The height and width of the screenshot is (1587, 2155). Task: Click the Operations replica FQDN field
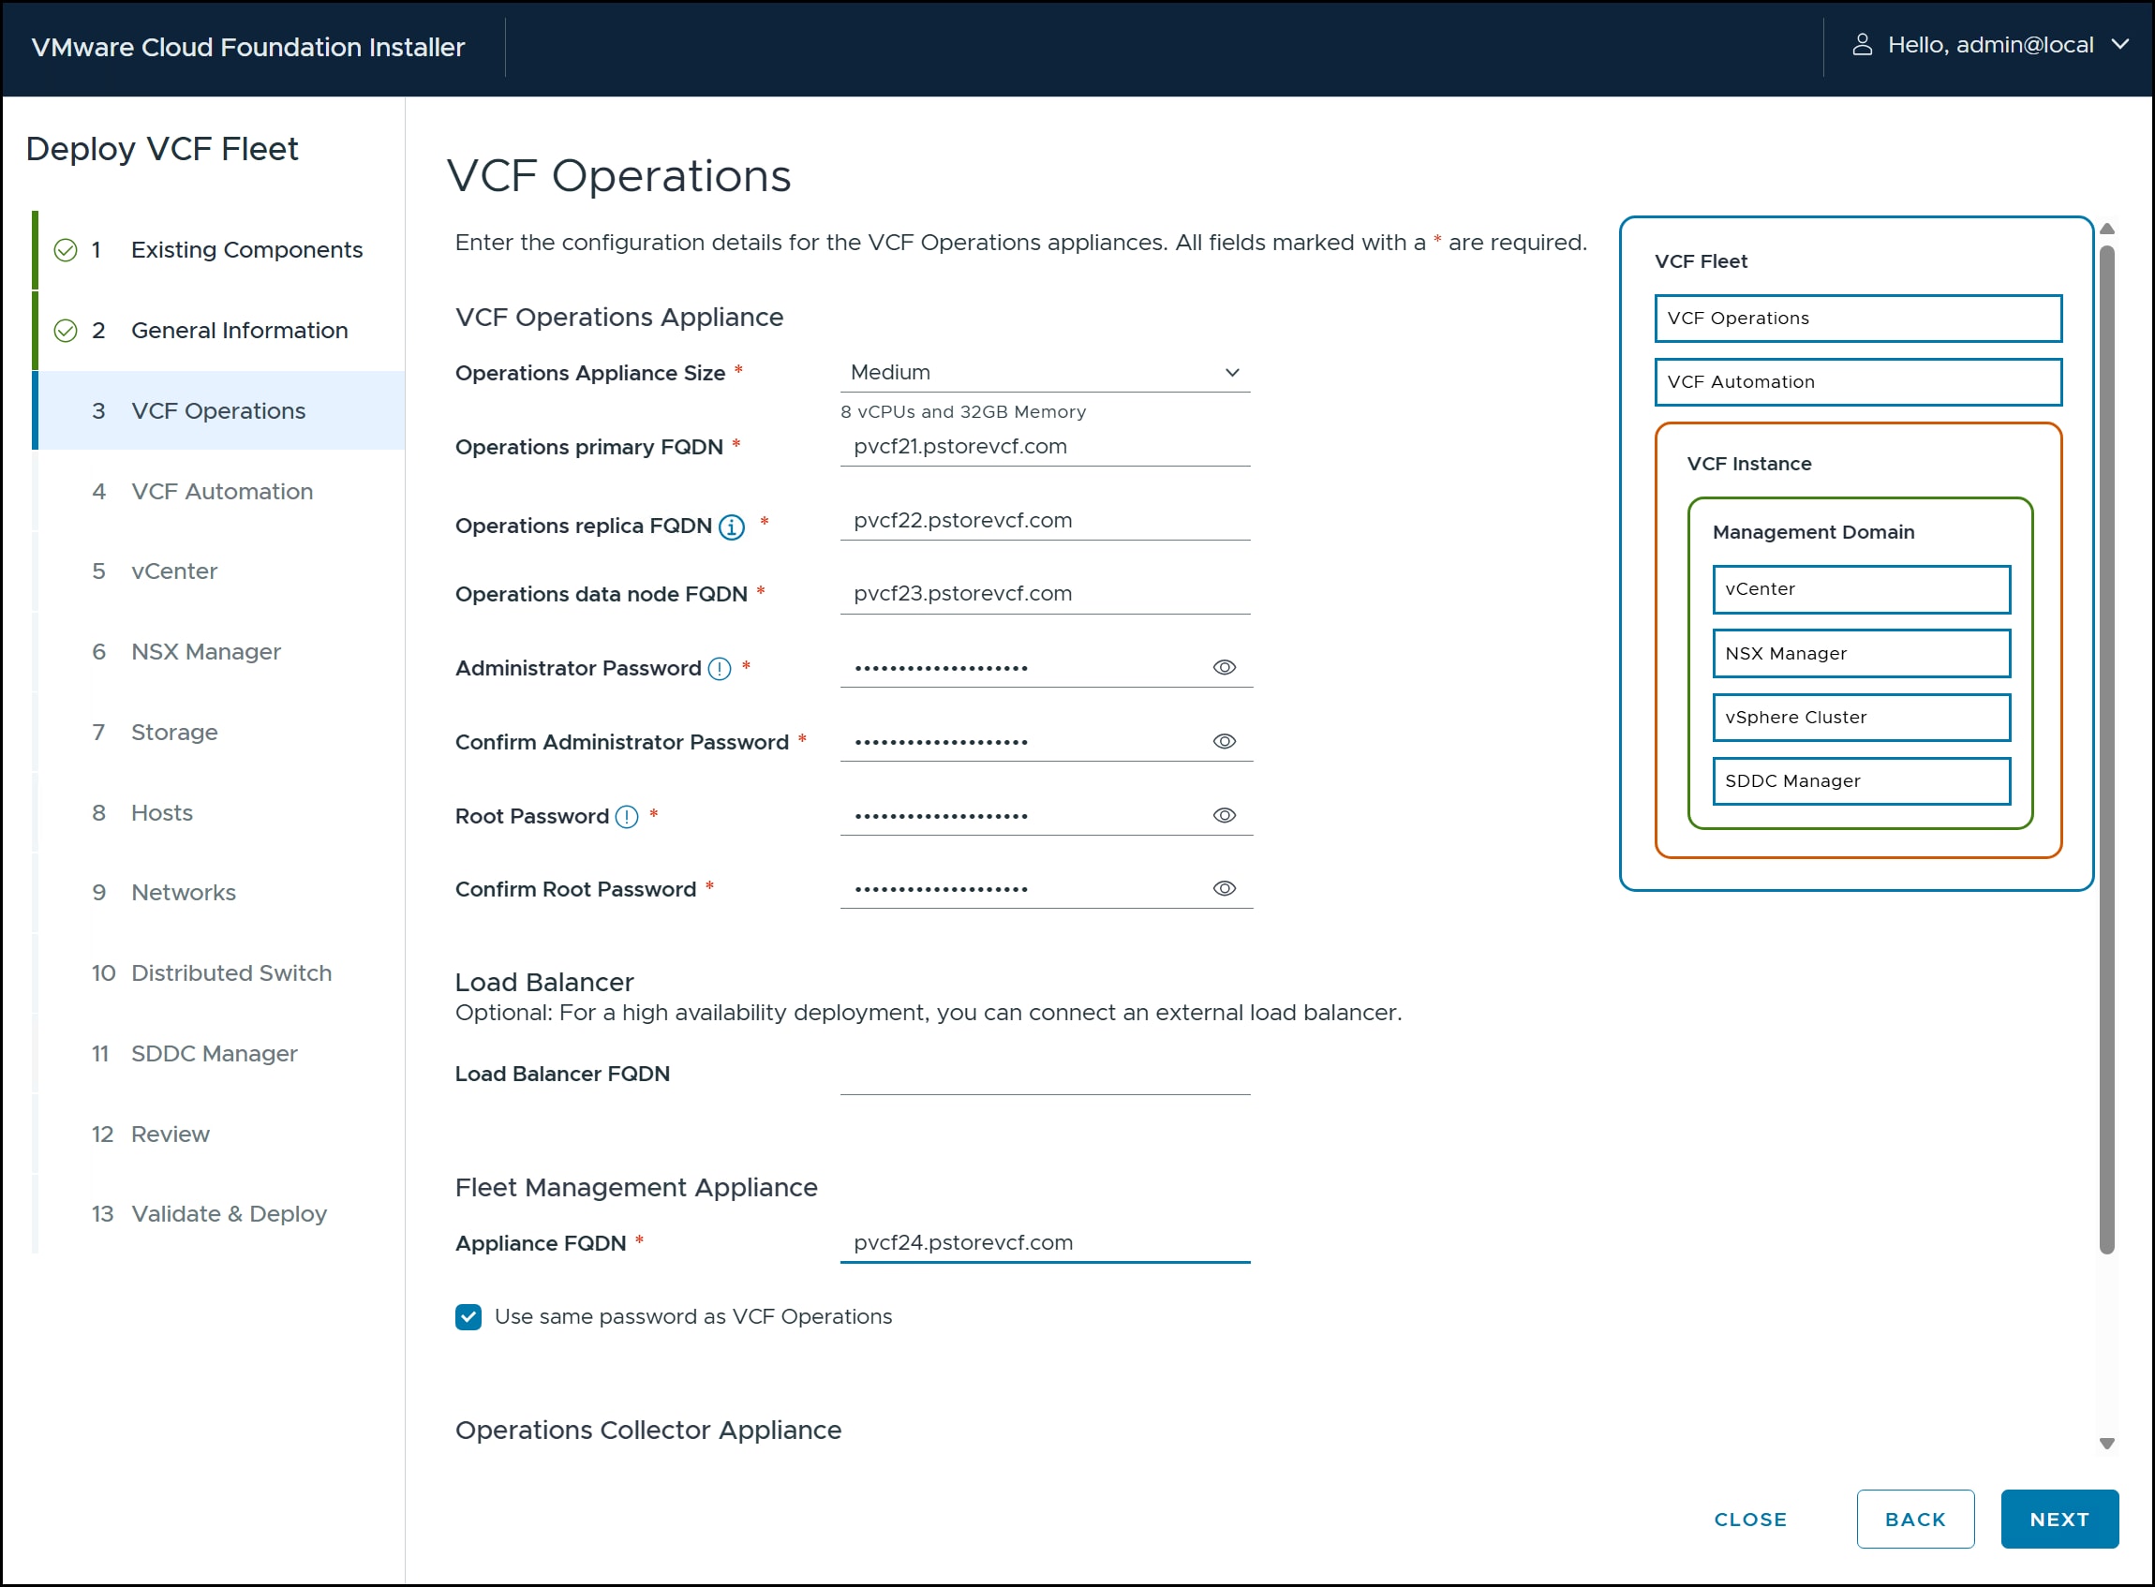[x=1045, y=521]
